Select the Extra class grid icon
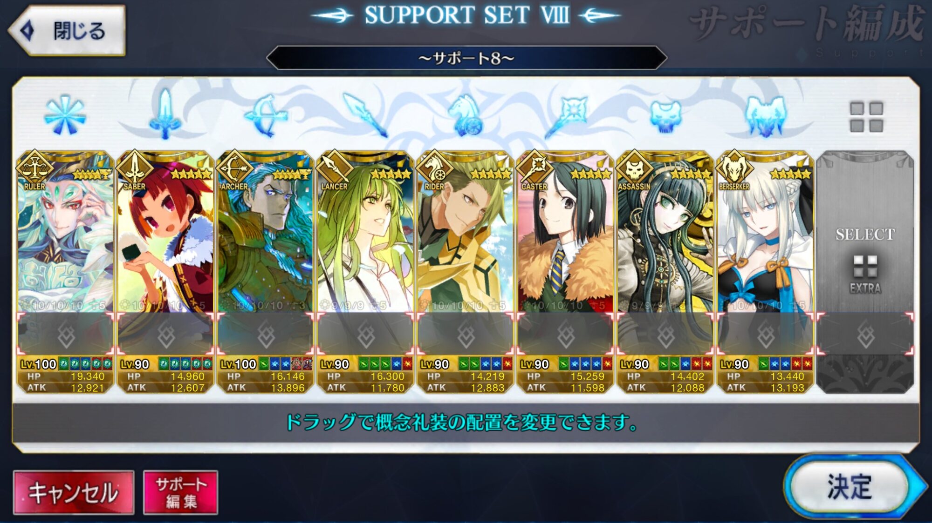 (x=866, y=117)
